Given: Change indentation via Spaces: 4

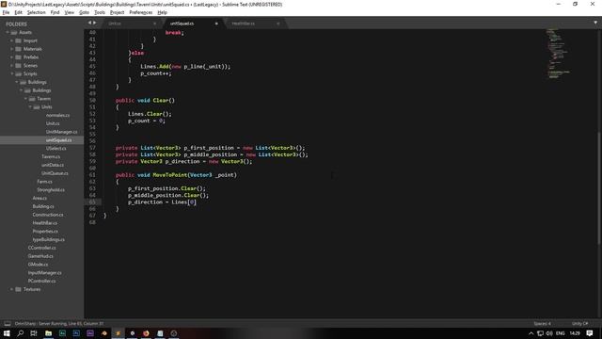Looking at the screenshot, I should (x=542, y=323).
